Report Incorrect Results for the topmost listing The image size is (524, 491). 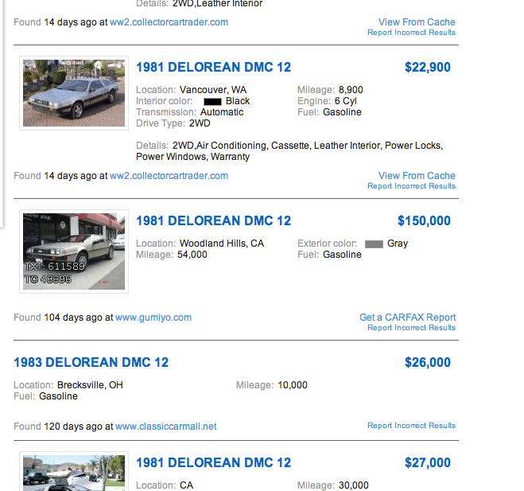(411, 33)
